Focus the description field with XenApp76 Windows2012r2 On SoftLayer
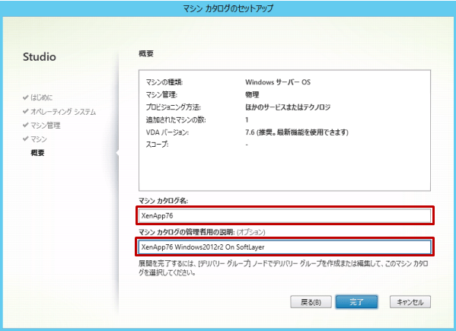Viewport: 456px width, 331px height. pyautogui.click(x=285, y=247)
